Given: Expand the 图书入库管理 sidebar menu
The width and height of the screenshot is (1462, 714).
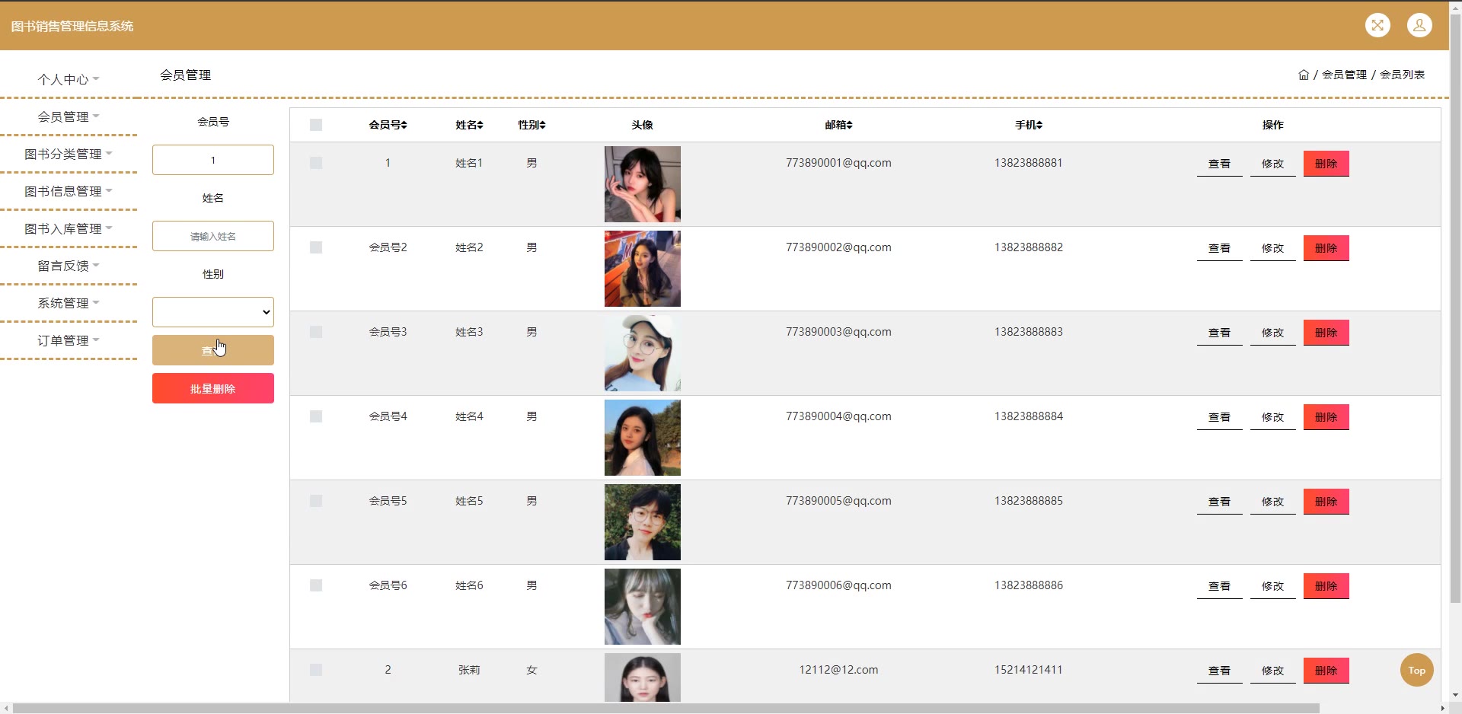Looking at the screenshot, I should pyautogui.click(x=69, y=228).
